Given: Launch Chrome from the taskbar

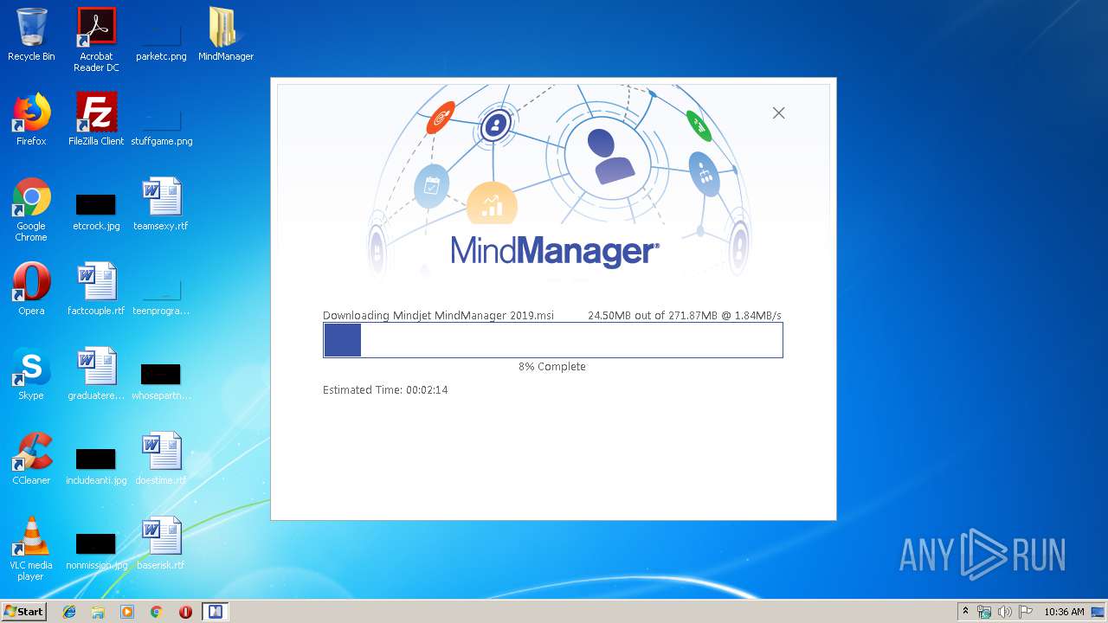Looking at the screenshot, I should (157, 612).
